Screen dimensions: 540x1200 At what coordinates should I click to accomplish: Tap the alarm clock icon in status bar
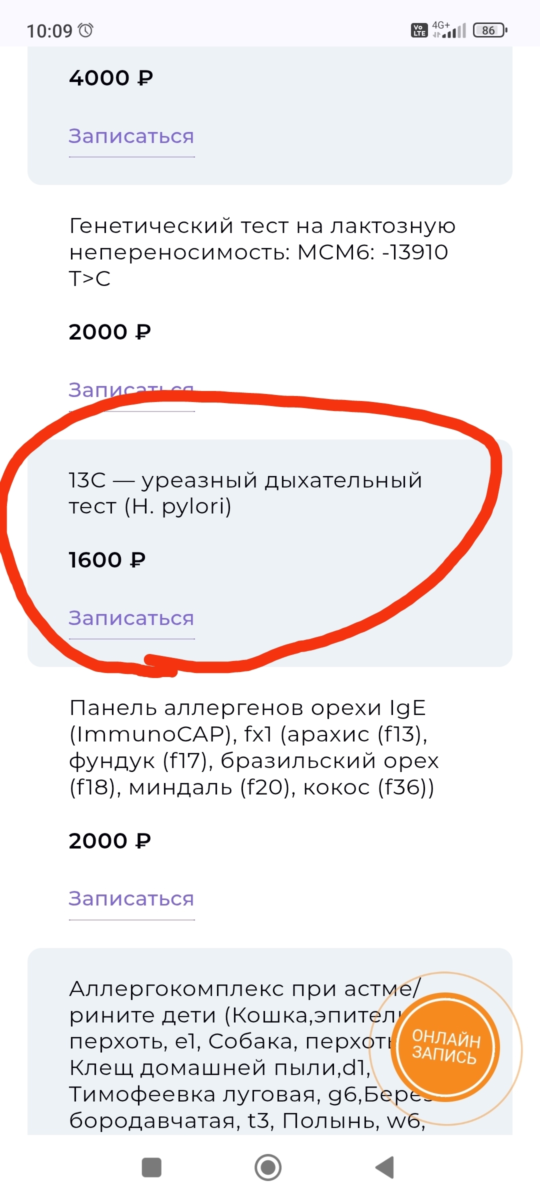[x=86, y=30]
